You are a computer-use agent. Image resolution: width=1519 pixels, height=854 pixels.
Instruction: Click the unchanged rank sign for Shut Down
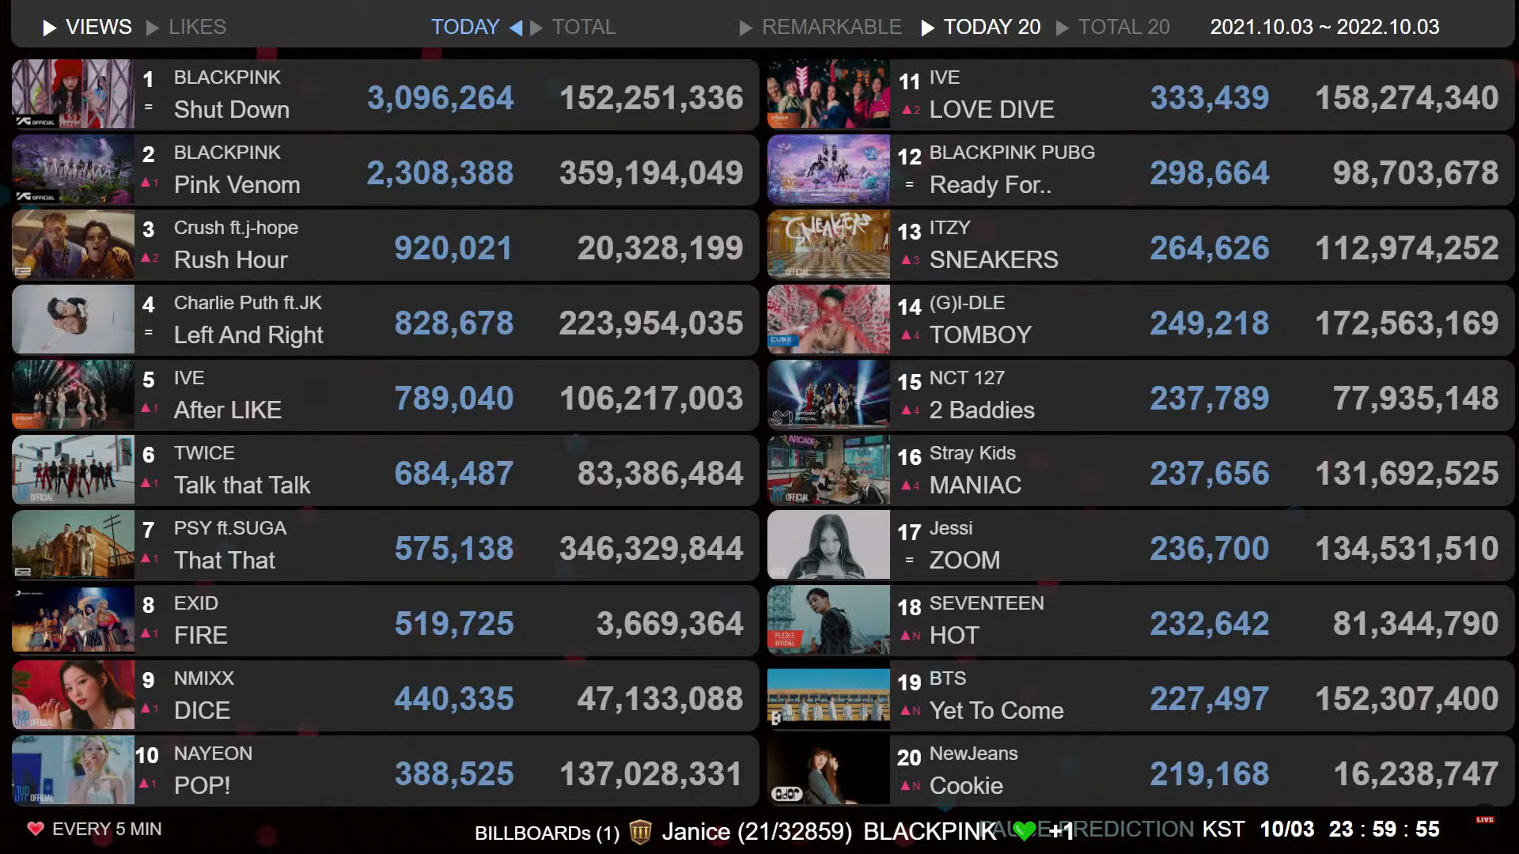click(x=148, y=106)
